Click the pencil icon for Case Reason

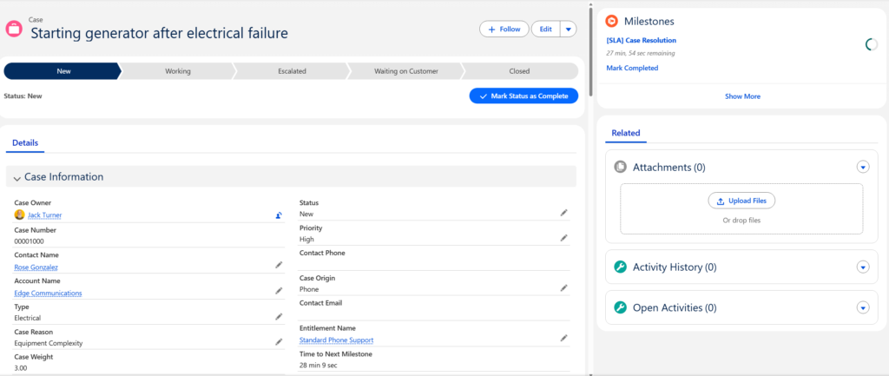point(279,342)
